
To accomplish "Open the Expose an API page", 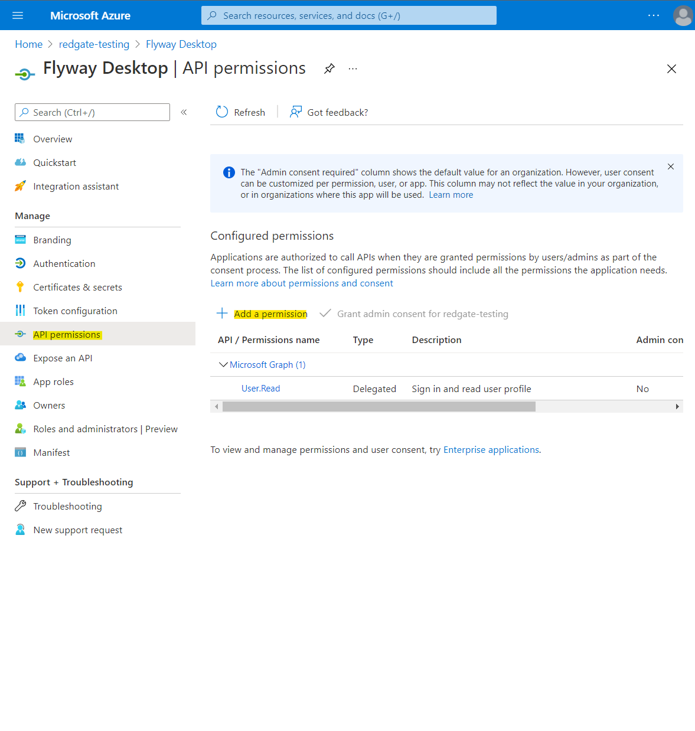I will [x=63, y=358].
